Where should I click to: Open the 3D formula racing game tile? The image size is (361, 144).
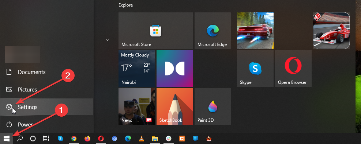click(x=331, y=31)
